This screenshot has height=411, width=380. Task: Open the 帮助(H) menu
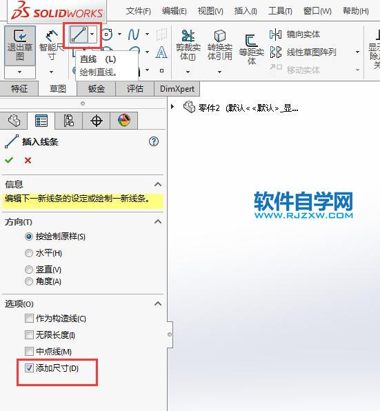[x=356, y=11]
